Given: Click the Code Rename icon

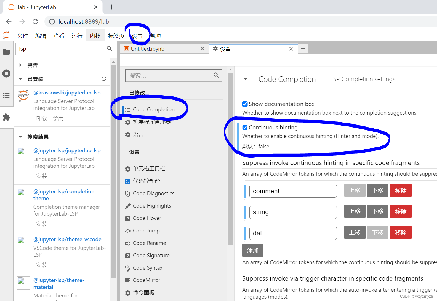Looking at the screenshot, I should click(x=127, y=243).
